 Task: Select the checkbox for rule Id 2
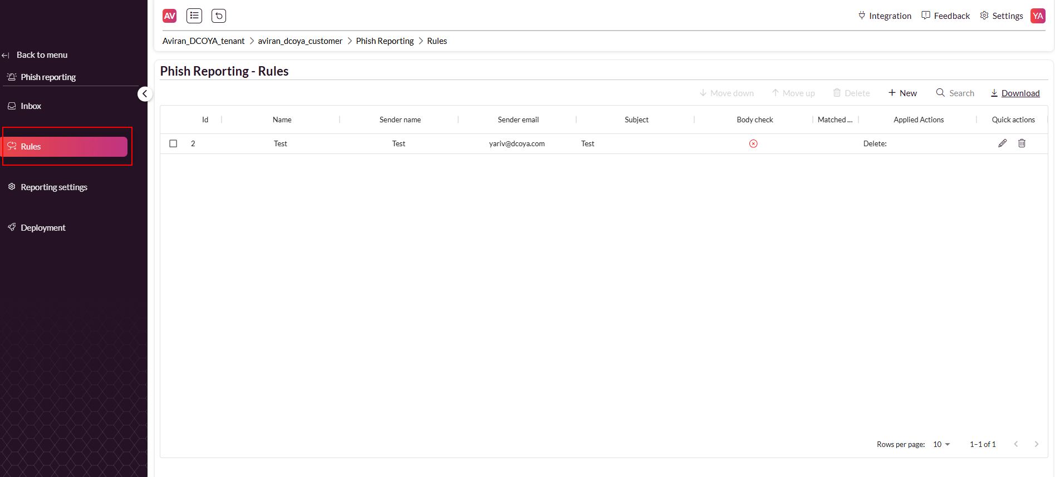pyautogui.click(x=173, y=143)
